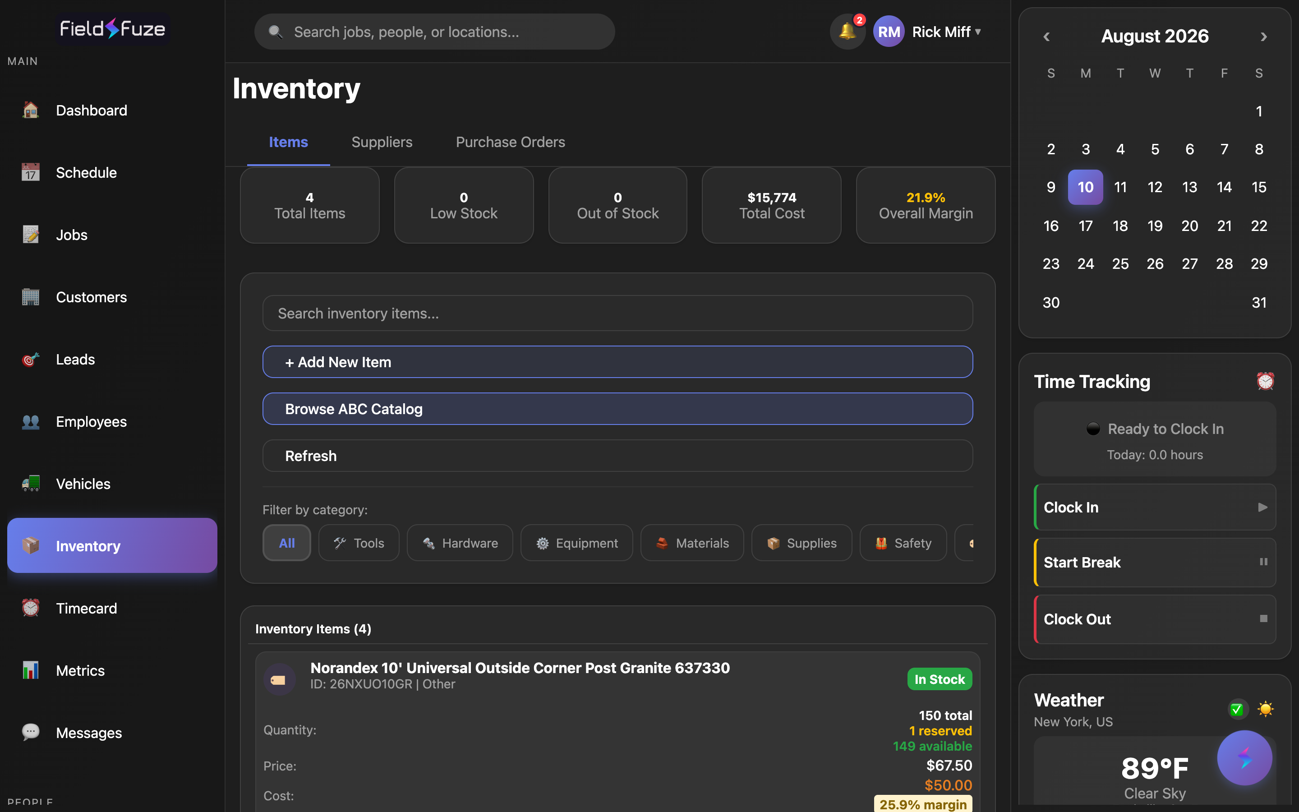Filter inventory by Equipment category
The width and height of the screenshot is (1299, 812).
click(576, 543)
